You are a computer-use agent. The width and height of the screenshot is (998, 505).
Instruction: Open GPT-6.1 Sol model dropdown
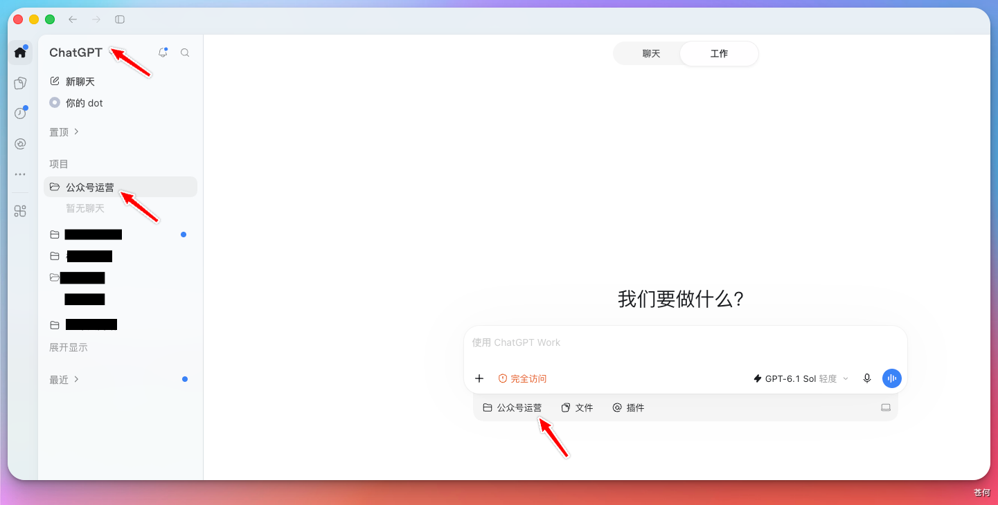801,378
